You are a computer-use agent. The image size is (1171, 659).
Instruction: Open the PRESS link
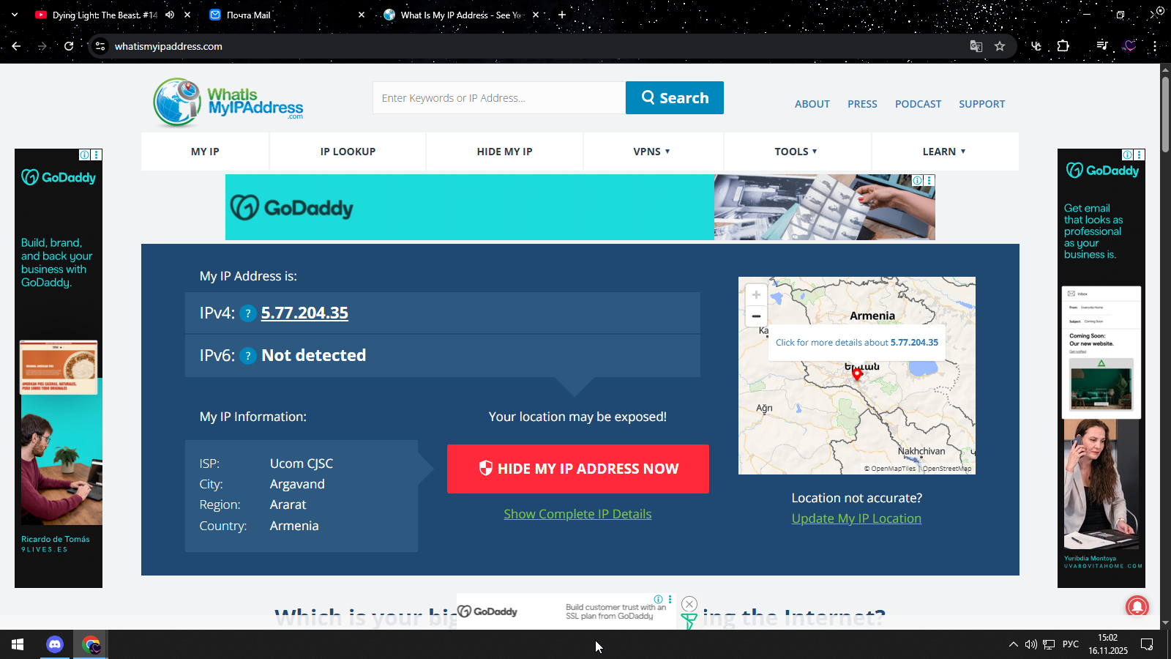click(862, 104)
